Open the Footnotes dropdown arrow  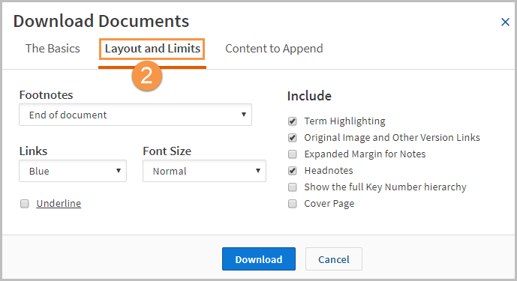(x=244, y=115)
